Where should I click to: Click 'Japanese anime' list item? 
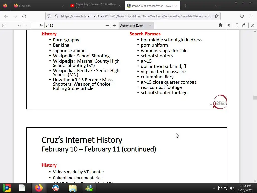(x=69, y=51)
